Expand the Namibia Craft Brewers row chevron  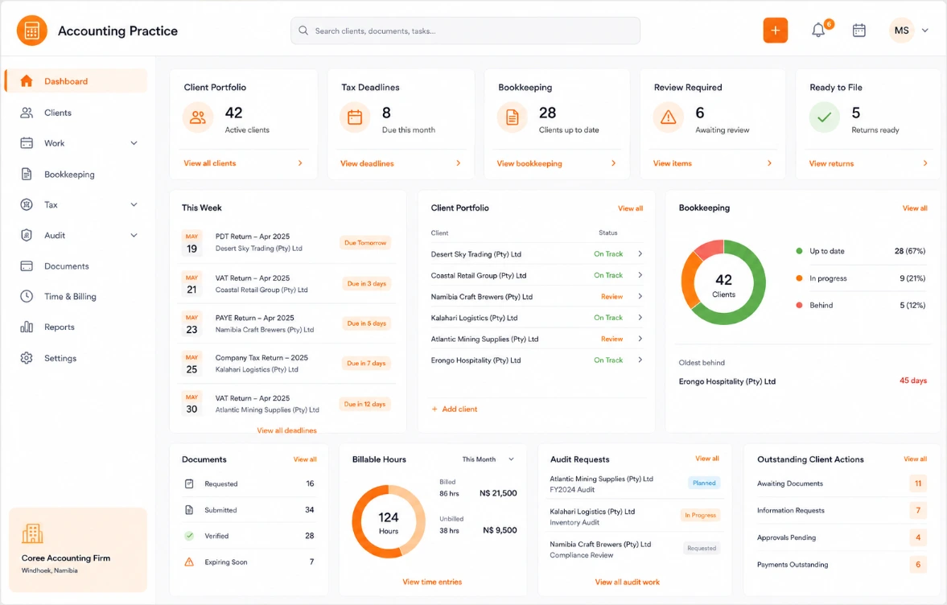pyautogui.click(x=640, y=296)
